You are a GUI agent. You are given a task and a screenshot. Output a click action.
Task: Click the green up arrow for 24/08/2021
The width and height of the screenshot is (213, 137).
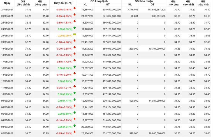tap(75, 28)
